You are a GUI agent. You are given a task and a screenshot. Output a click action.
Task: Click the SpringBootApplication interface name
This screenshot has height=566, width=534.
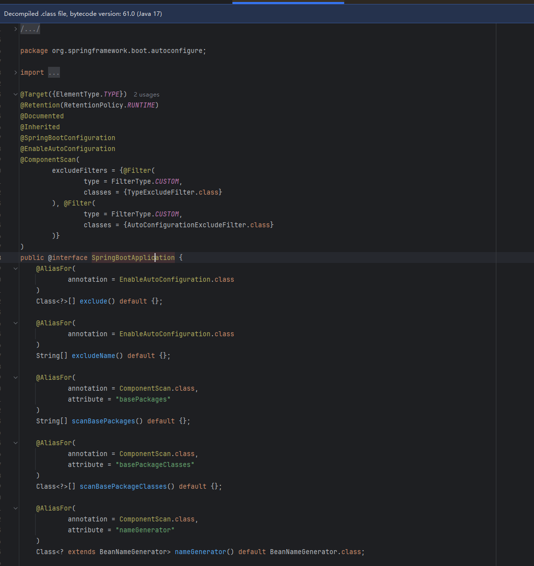pos(133,257)
